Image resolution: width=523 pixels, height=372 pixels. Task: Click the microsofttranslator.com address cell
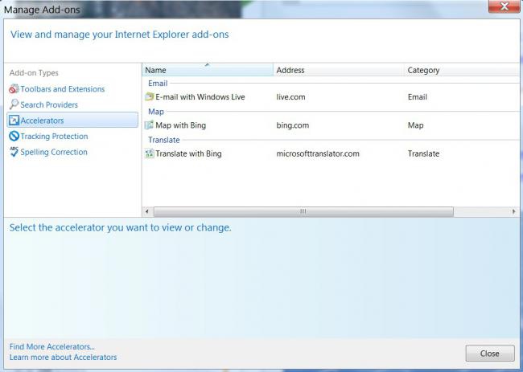coord(318,153)
